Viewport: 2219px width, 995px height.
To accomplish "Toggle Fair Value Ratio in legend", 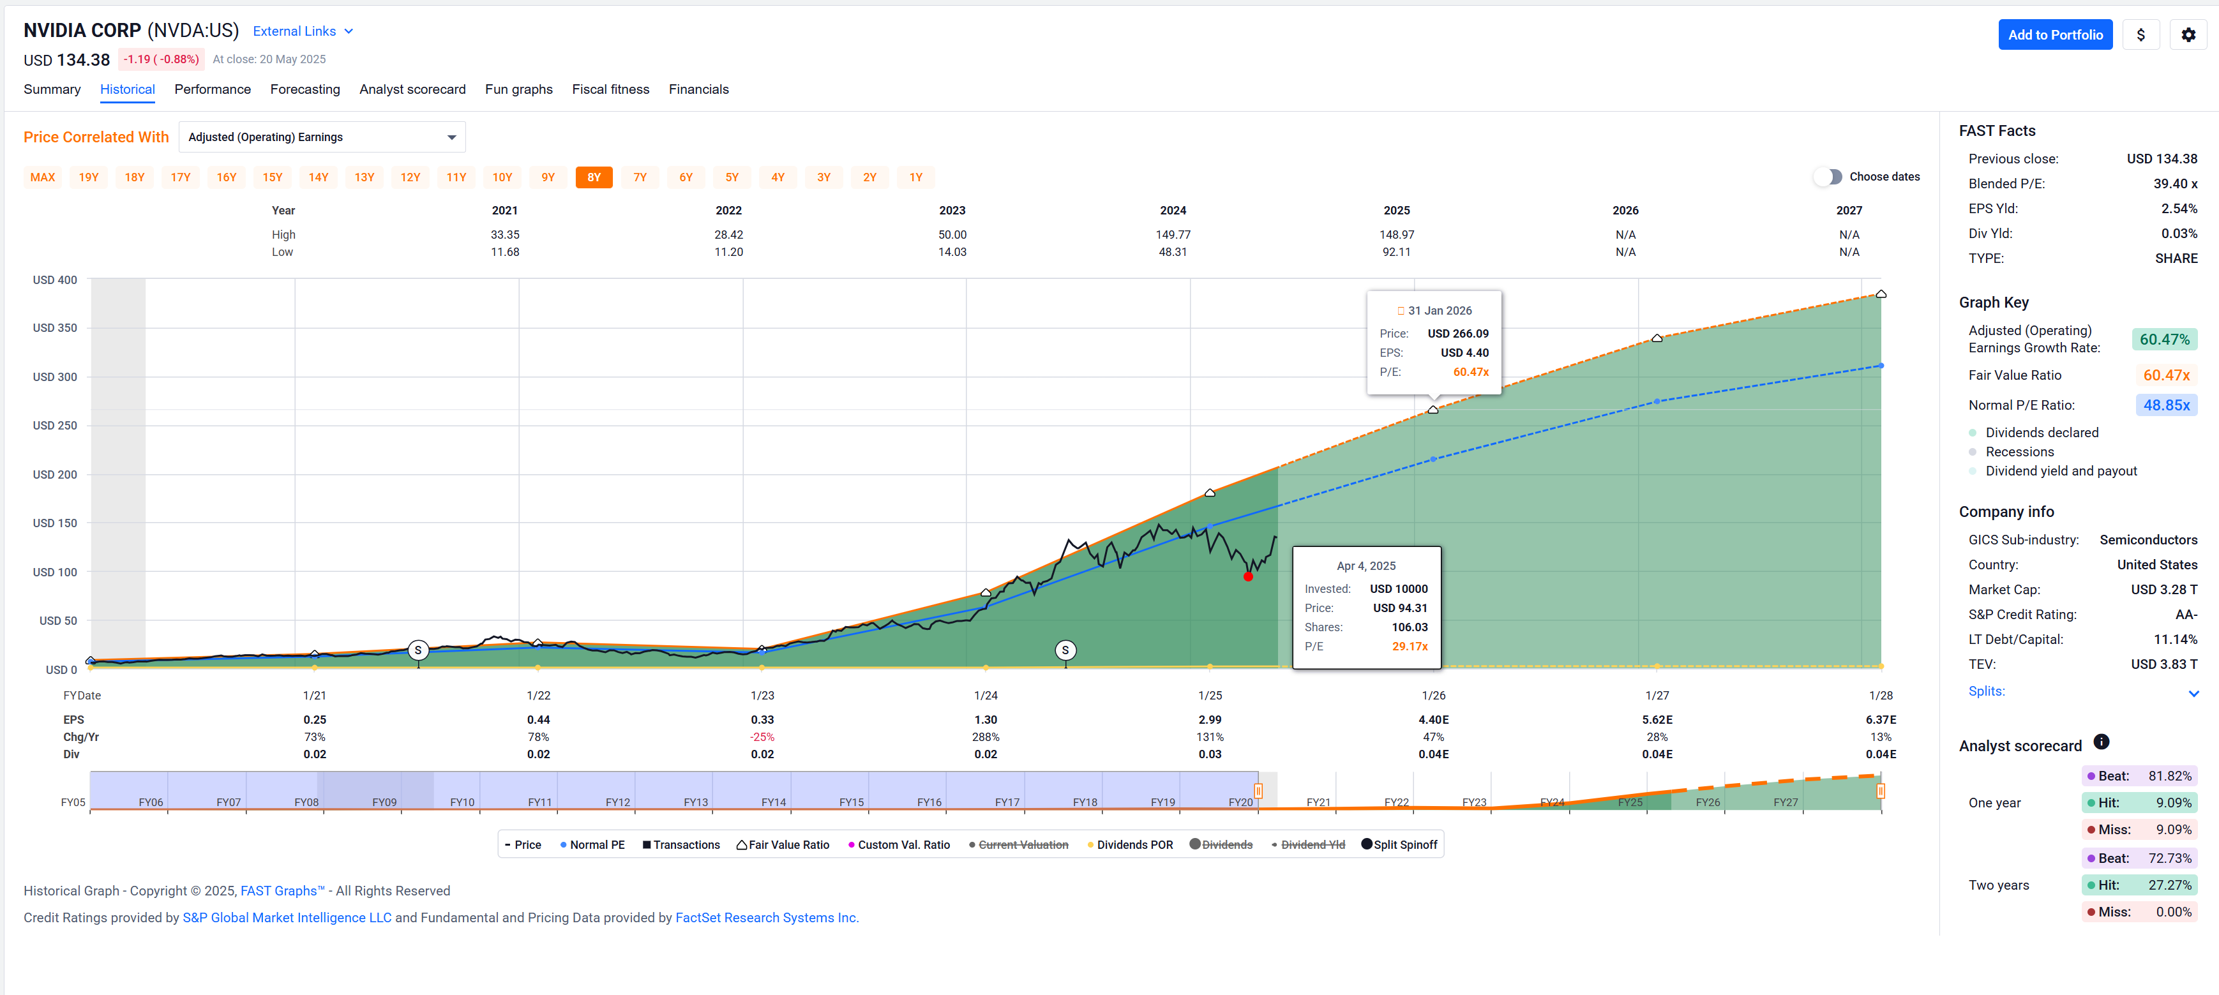I will pos(783,845).
